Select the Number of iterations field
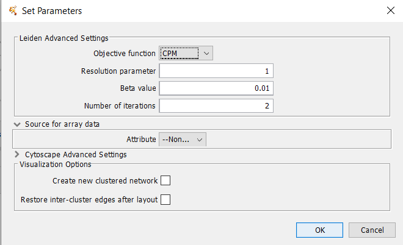Image resolution: width=403 pixels, height=245 pixels. pyautogui.click(x=216, y=106)
